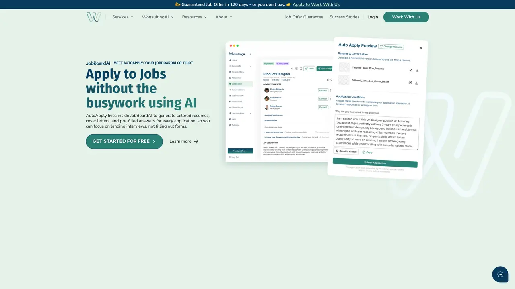The width and height of the screenshot is (515, 289).
Task: Expand Learning Hub chevron in mockup sidebar
Action: tap(250, 113)
